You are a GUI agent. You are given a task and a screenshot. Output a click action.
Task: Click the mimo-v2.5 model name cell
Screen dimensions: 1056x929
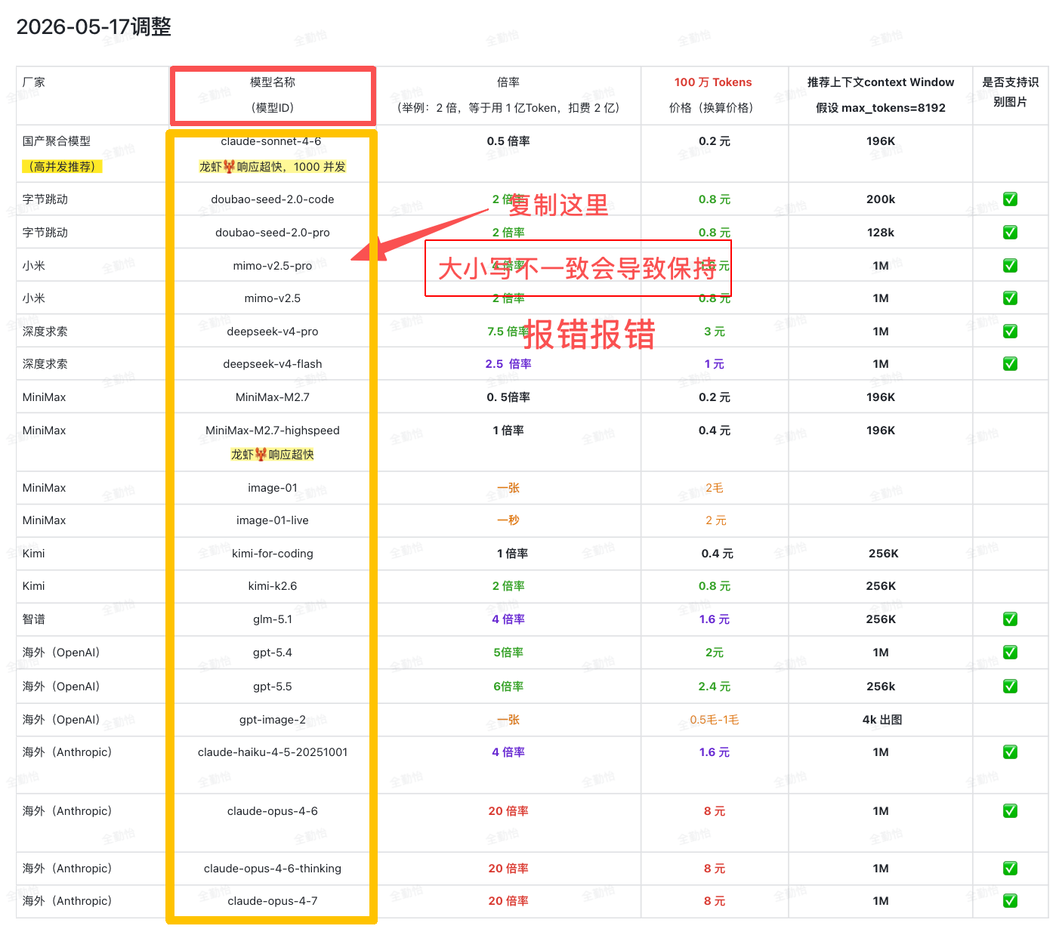[273, 298]
